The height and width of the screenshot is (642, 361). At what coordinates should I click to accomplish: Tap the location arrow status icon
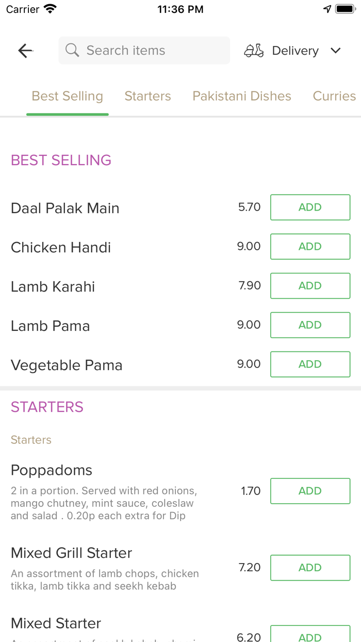click(x=327, y=9)
